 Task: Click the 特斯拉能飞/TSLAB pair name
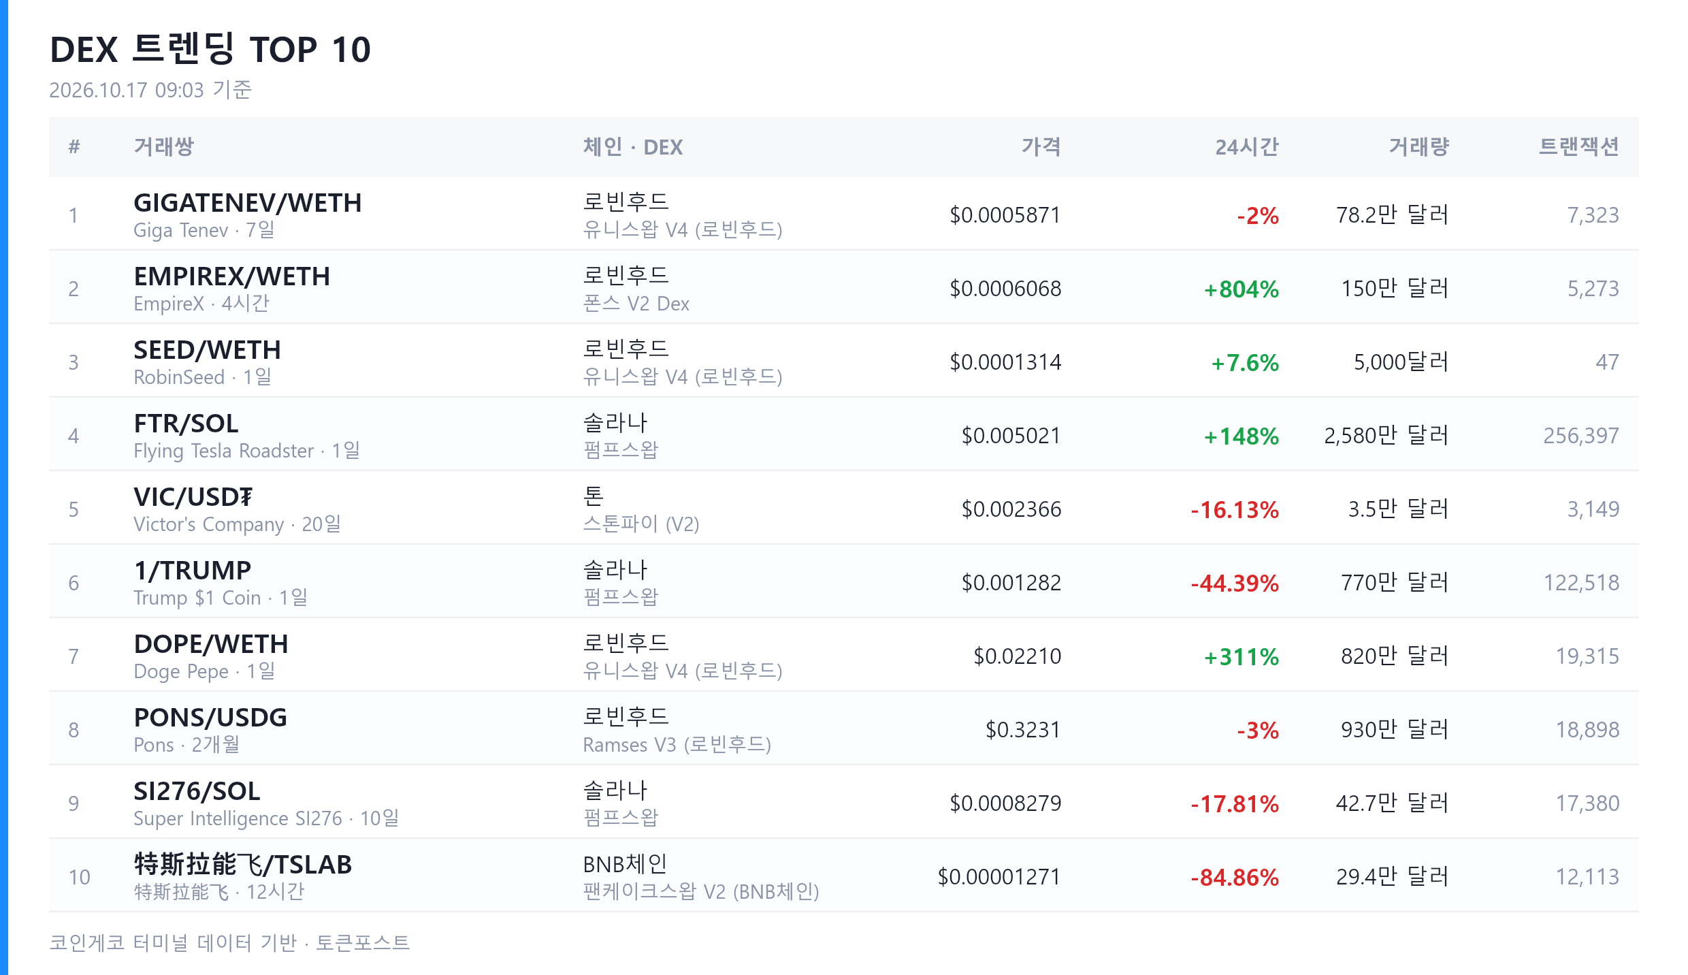242,865
